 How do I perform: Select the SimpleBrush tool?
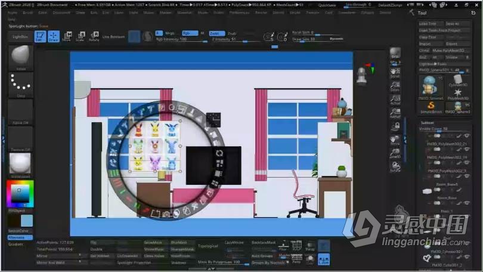[x=431, y=107]
